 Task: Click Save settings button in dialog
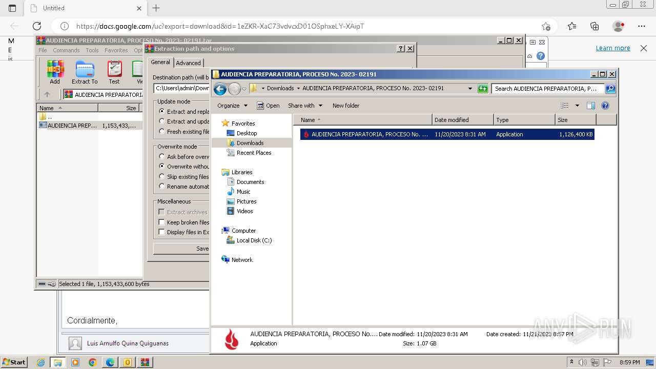[181, 249]
